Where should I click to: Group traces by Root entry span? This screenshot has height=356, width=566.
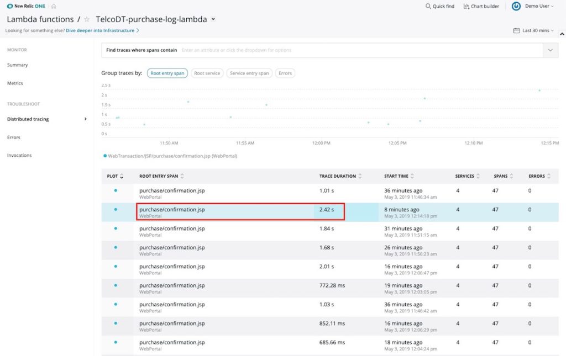pyautogui.click(x=167, y=73)
